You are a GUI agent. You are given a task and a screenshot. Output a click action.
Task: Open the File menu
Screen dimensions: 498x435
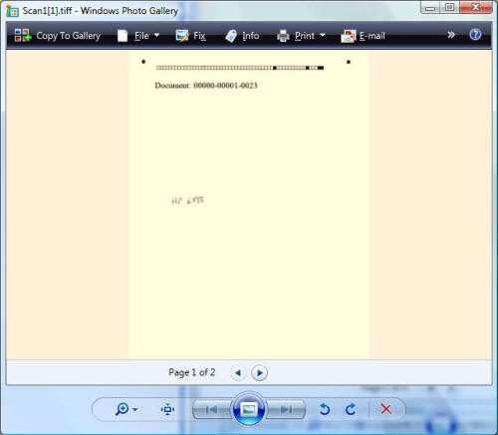(138, 36)
